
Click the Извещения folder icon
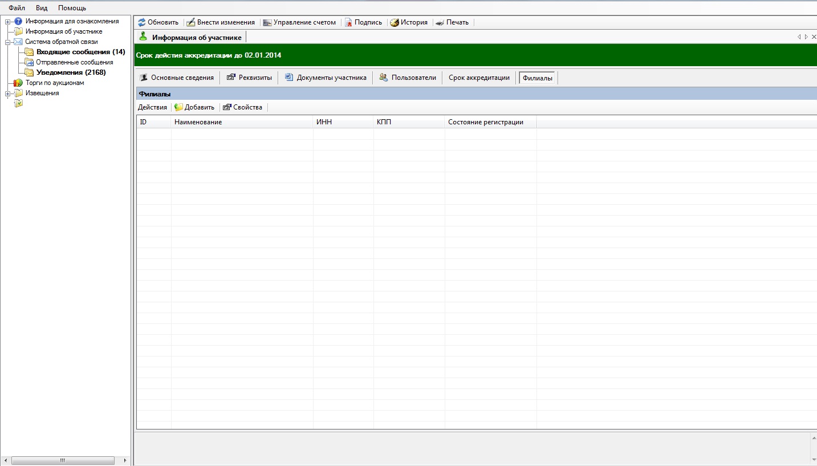tap(18, 93)
